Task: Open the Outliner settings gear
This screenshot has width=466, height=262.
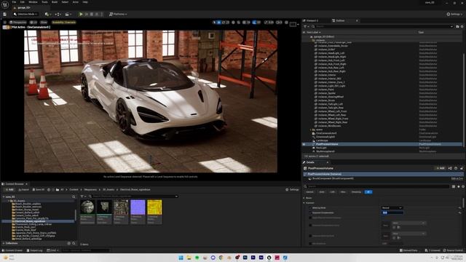Action: pyautogui.click(x=462, y=26)
